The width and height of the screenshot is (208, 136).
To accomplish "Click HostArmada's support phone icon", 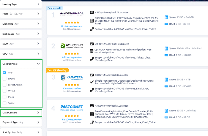I will (x=92, y=29).
